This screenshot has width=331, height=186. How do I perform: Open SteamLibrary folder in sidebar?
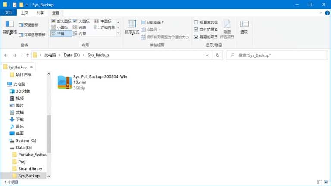tap(28, 169)
